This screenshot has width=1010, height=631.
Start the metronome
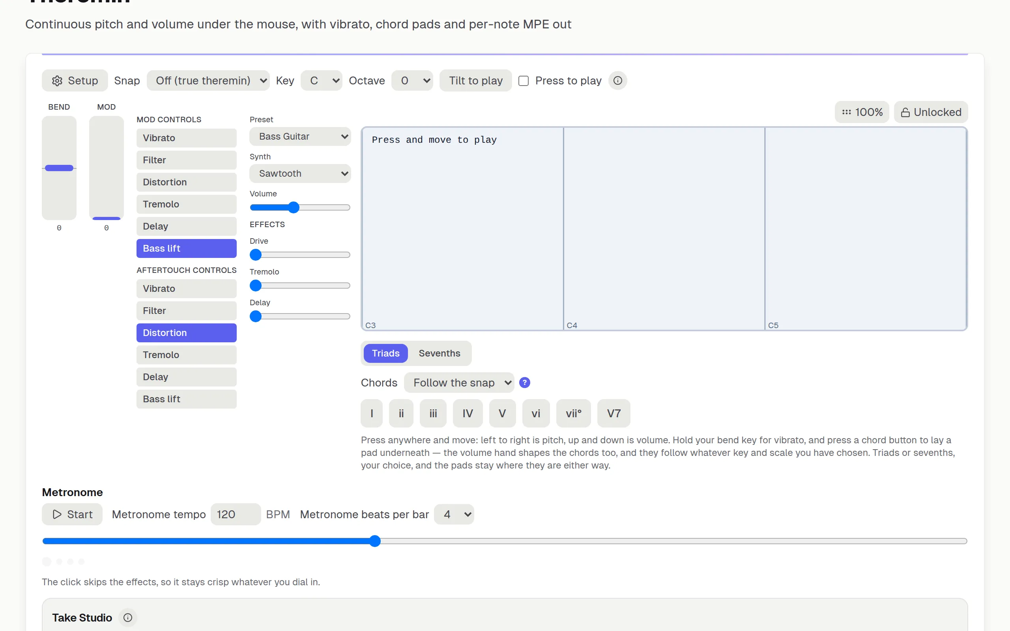(72, 515)
